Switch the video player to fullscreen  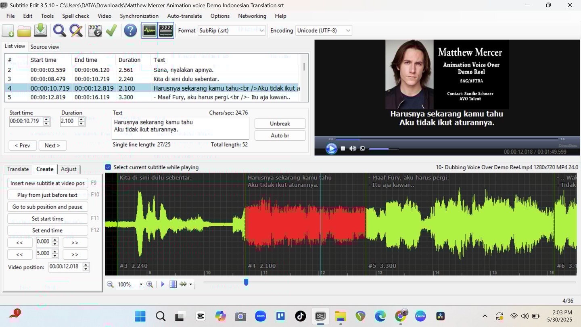click(362, 149)
